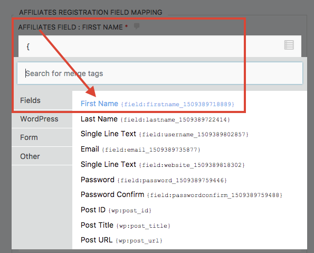314x253 pixels.
Task: Insert the Post ID merge tag
Action: coord(116,210)
